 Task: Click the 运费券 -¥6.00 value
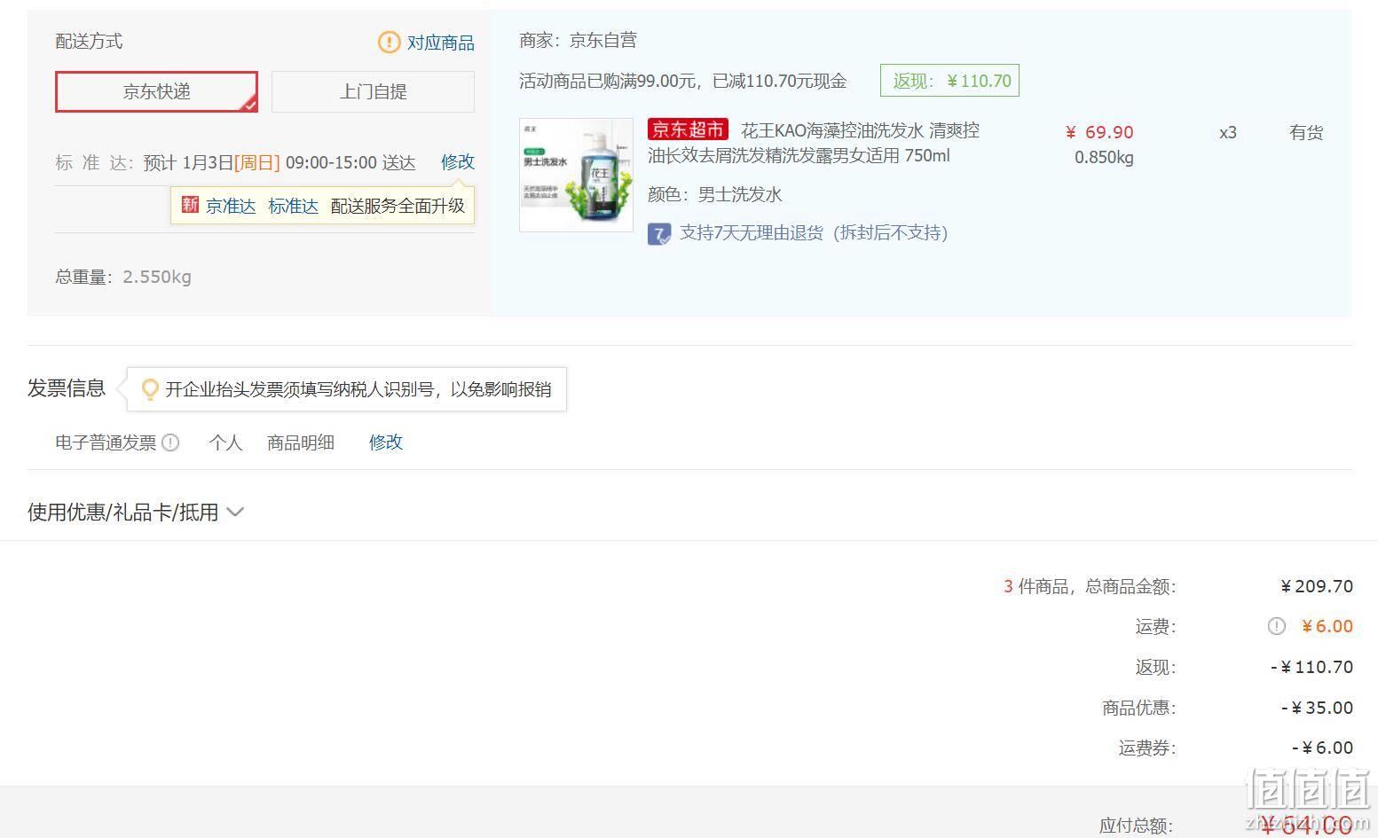(x=1322, y=748)
